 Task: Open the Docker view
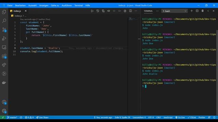pyautogui.click(x=4, y=83)
